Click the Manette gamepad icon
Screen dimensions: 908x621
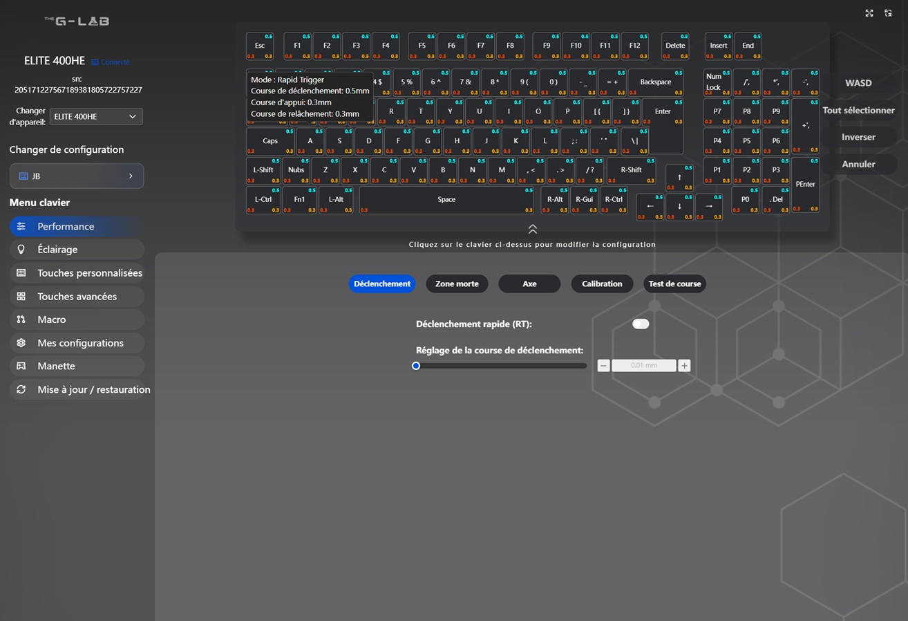(21, 366)
